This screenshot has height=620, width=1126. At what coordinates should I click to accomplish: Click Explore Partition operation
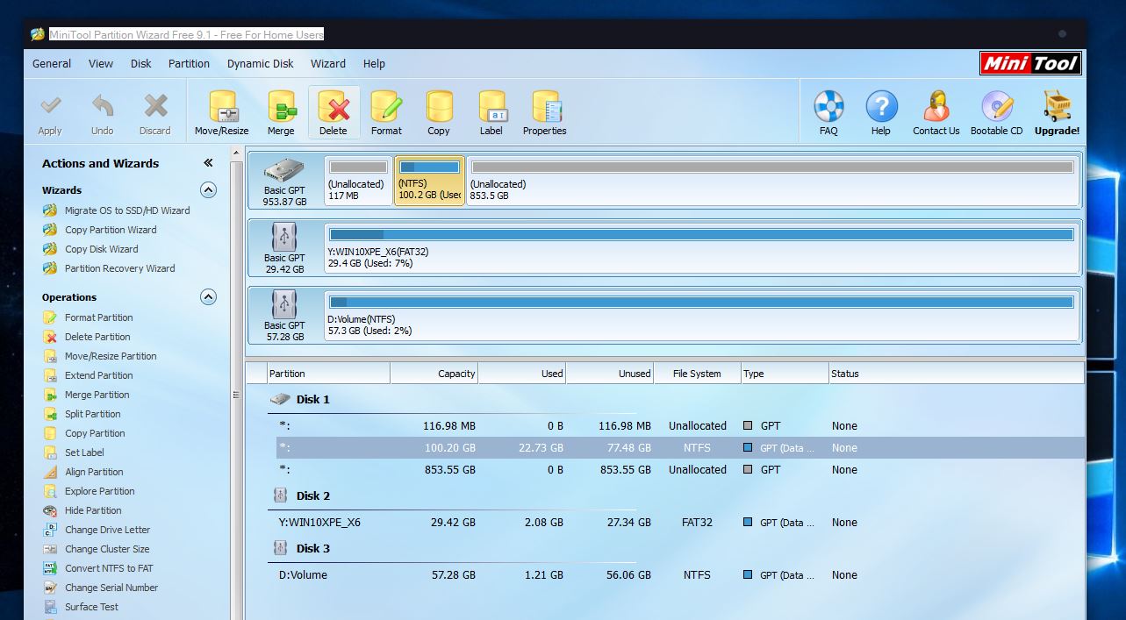coord(100,491)
